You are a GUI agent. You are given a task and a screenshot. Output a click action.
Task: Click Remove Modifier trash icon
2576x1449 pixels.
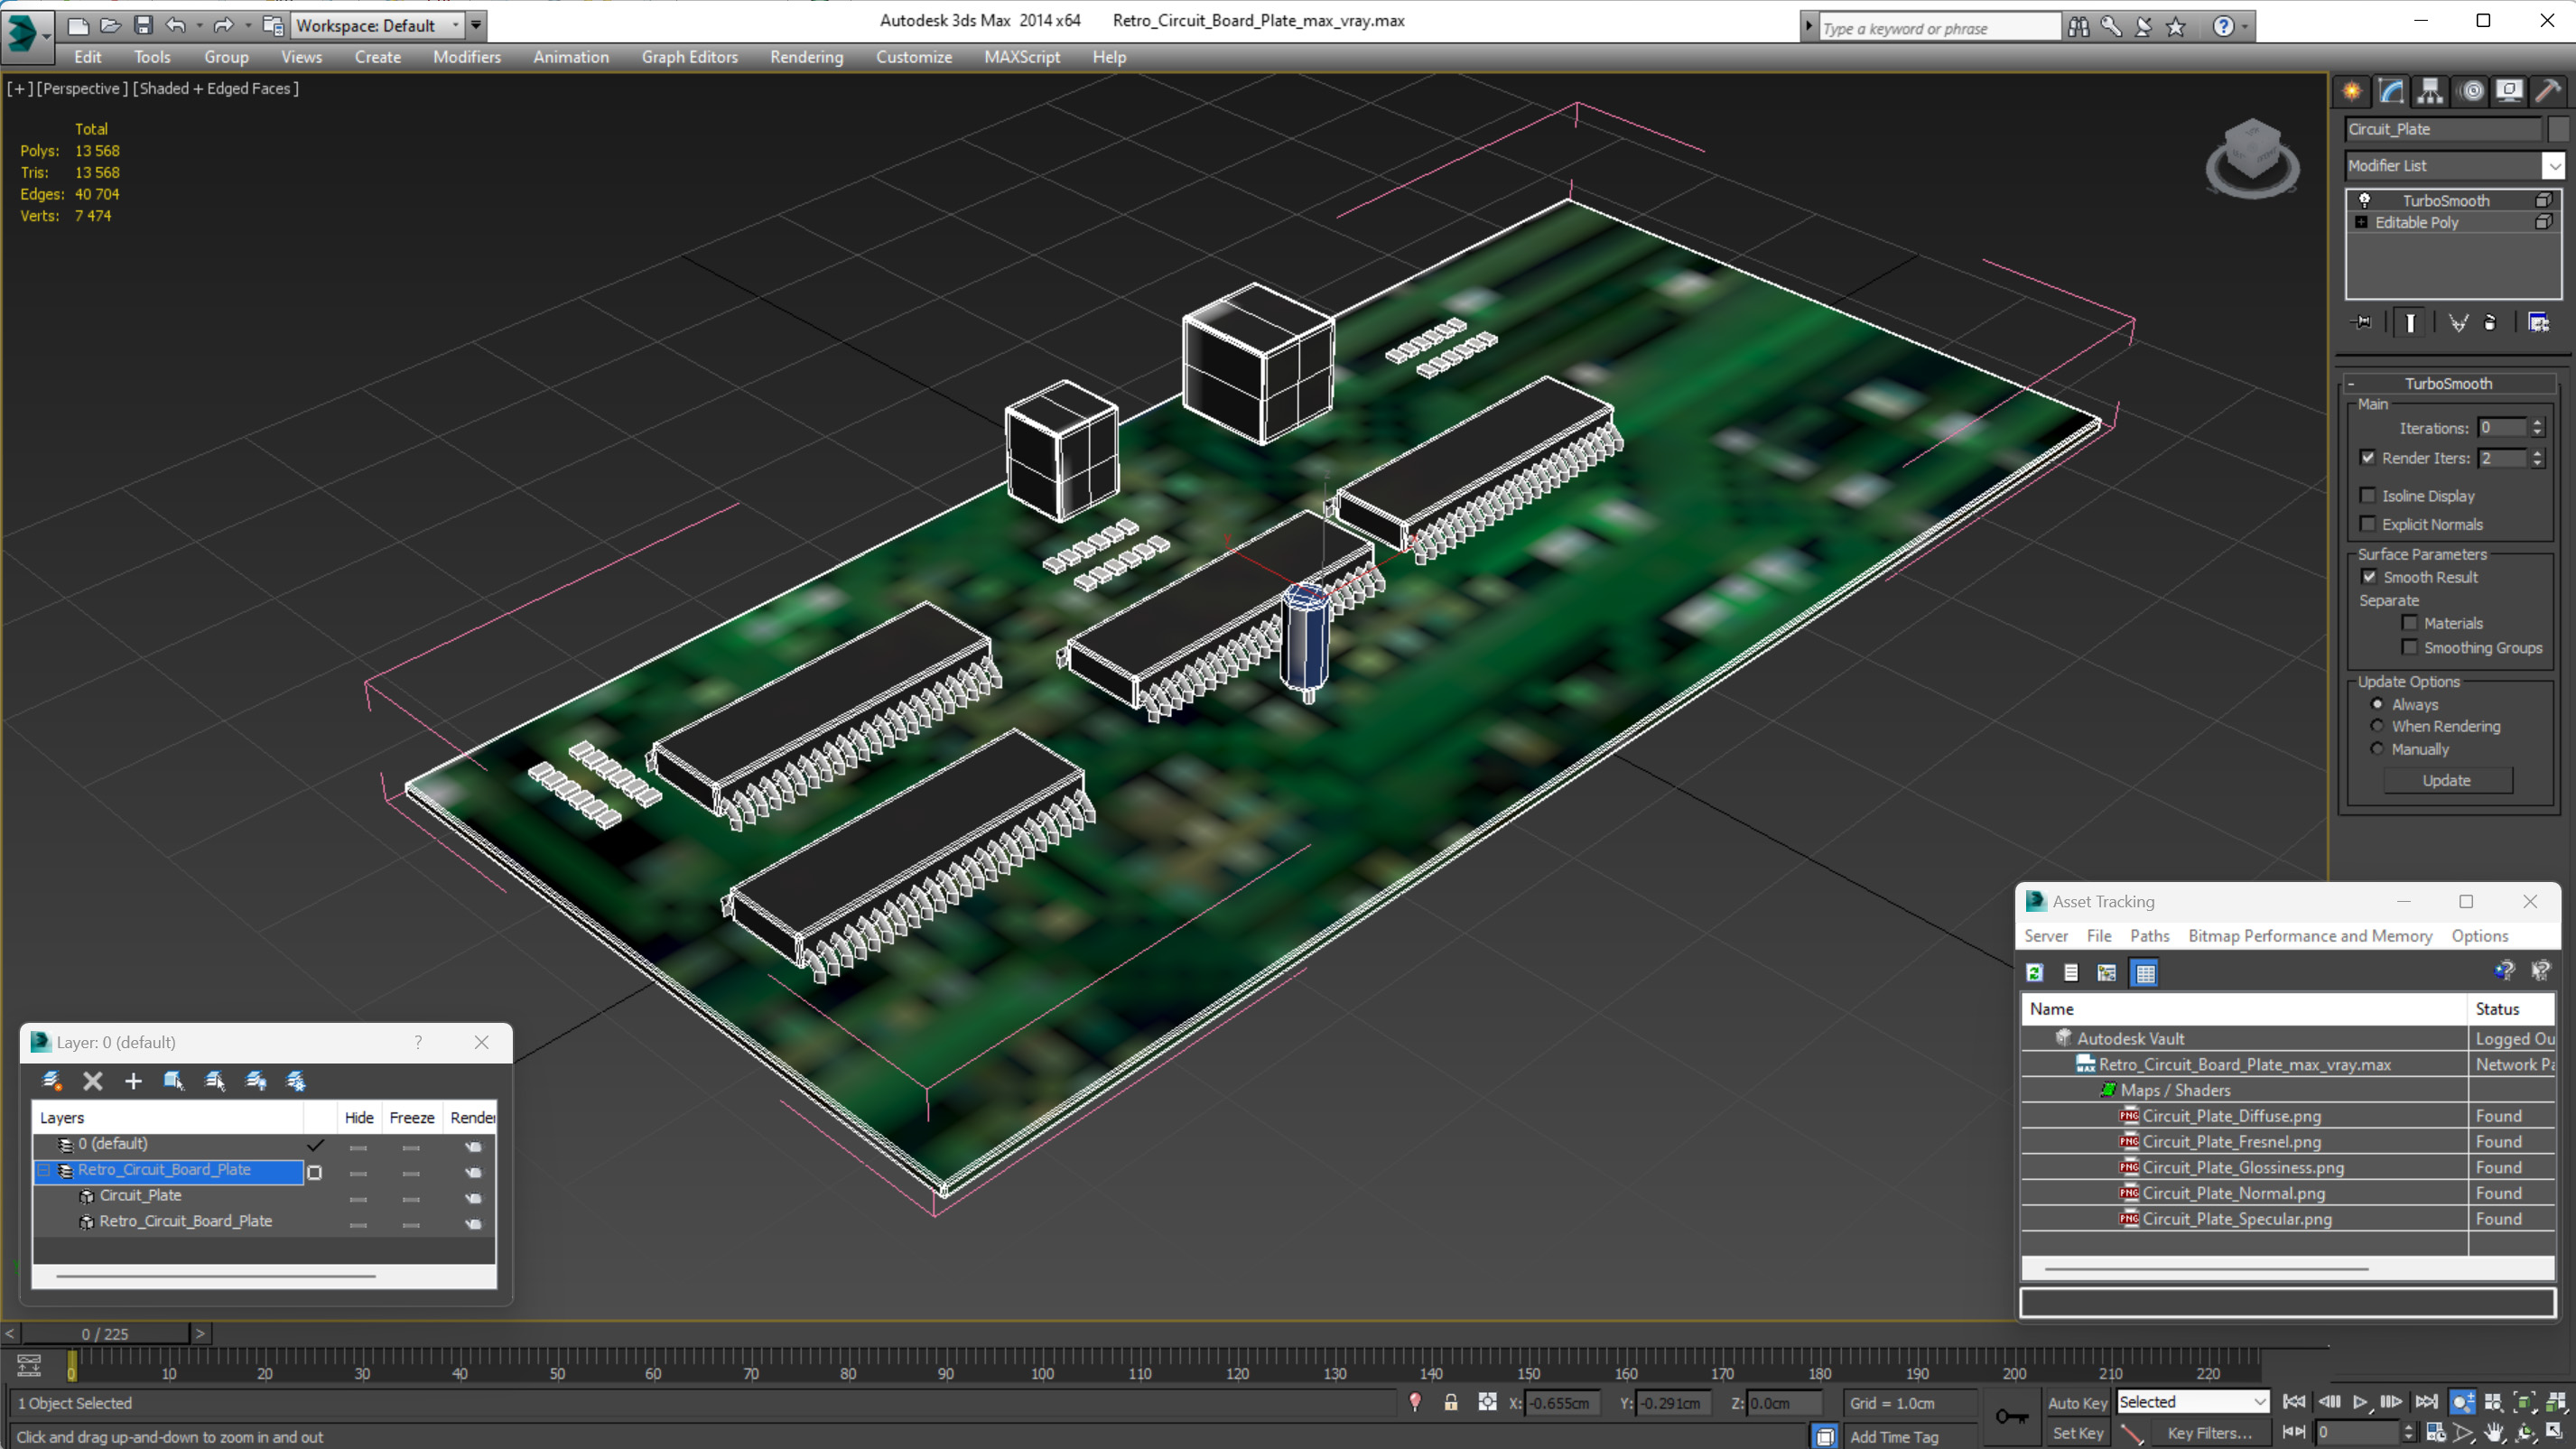tap(2490, 322)
